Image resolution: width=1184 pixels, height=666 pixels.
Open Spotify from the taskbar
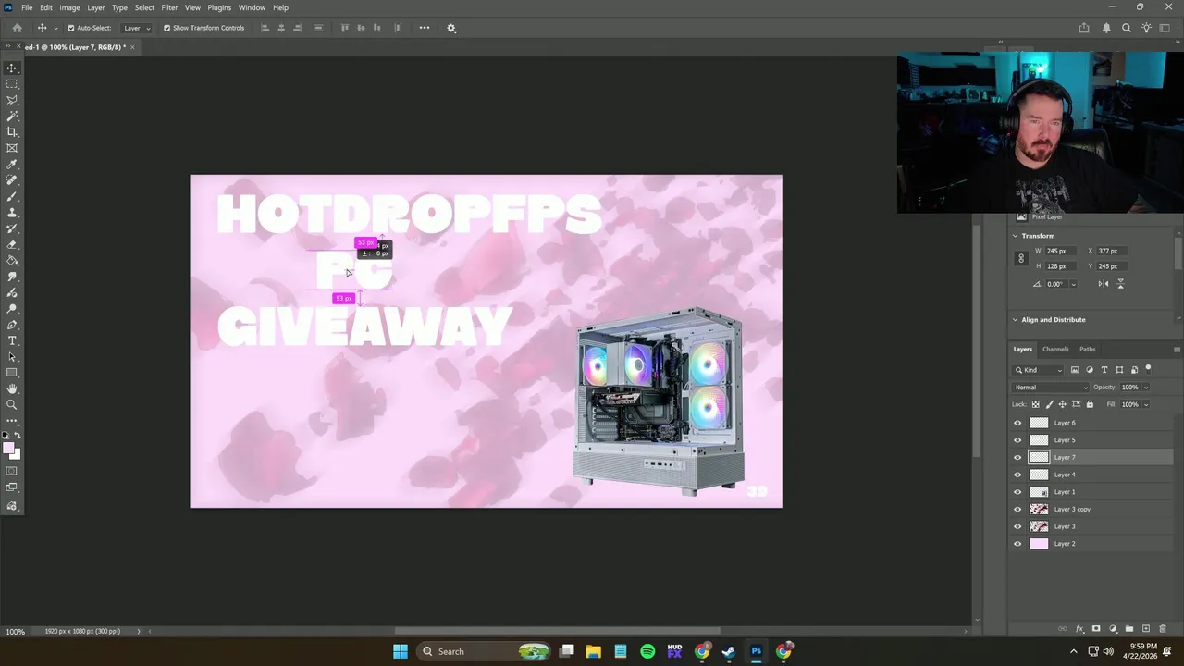tap(647, 651)
